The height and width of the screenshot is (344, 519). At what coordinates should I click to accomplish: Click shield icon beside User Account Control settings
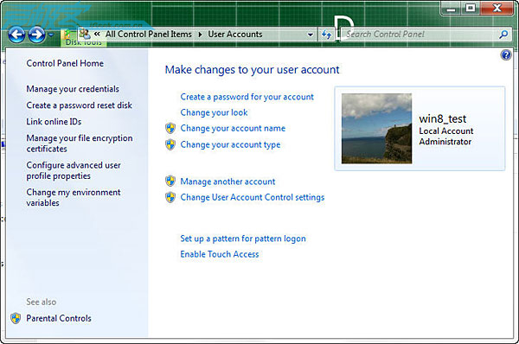coord(170,197)
